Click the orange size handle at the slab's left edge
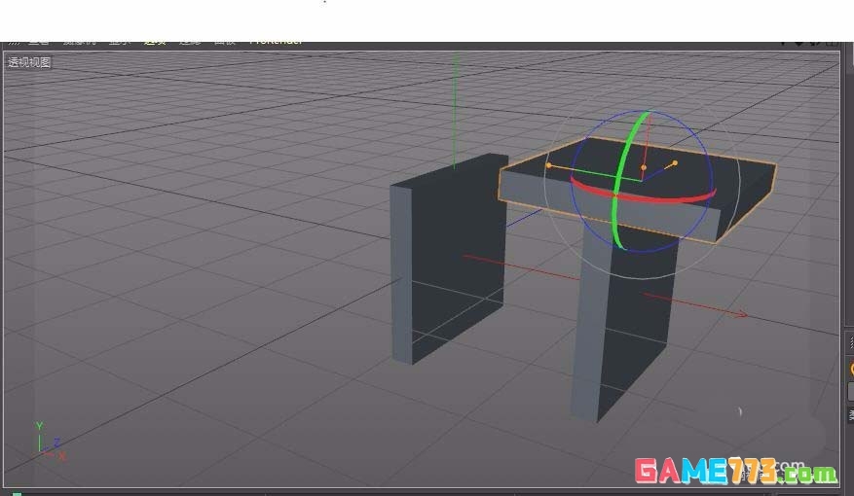This screenshot has height=496, width=854. coord(548,165)
